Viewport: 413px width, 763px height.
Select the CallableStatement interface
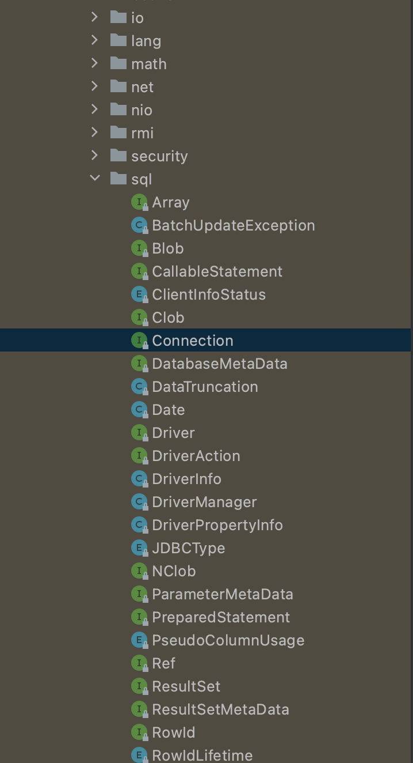(x=217, y=271)
